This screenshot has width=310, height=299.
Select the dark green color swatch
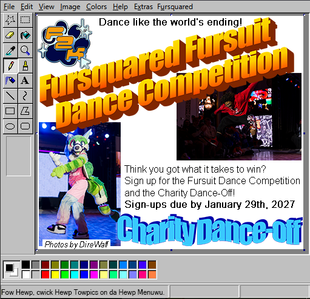[x=65, y=265]
